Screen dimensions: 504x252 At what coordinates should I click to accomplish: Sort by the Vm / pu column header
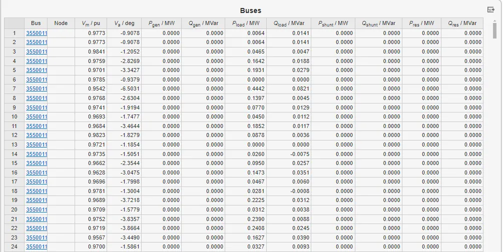pyautogui.click(x=91, y=23)
